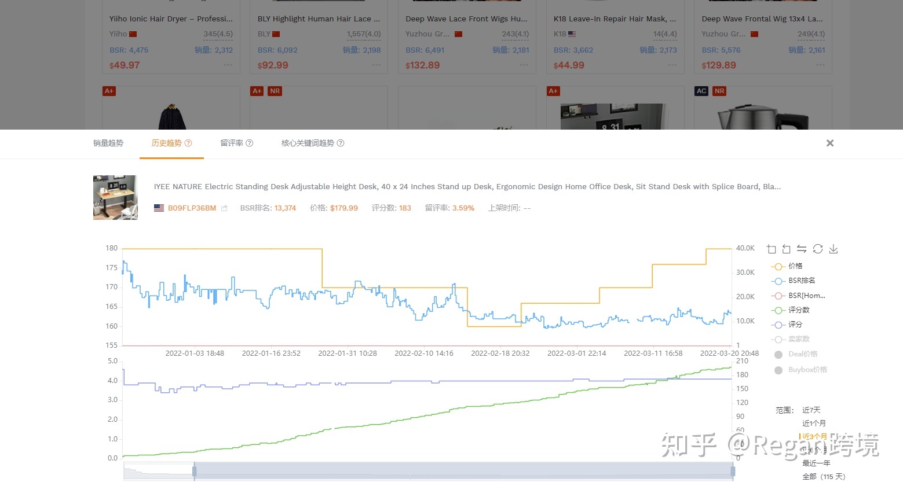Refresh the history trend chart
This screenshot has width=903, height=486.
818,249
